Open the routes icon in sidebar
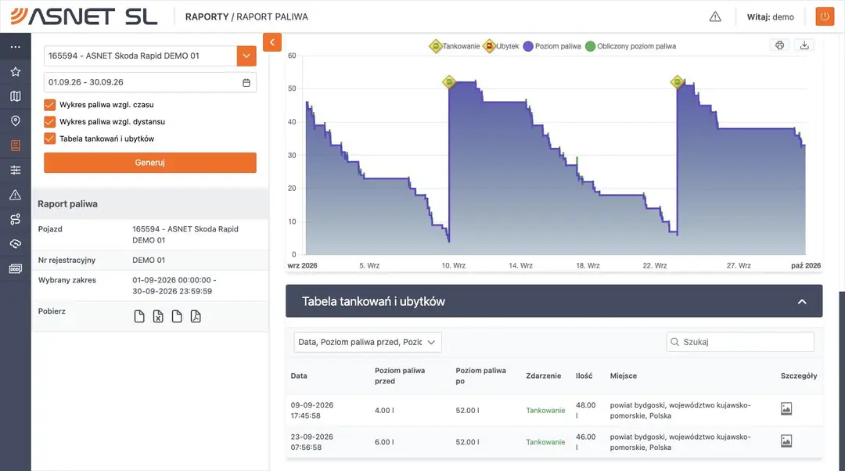Screen dimensions: 845x471 tap(16, 219)
